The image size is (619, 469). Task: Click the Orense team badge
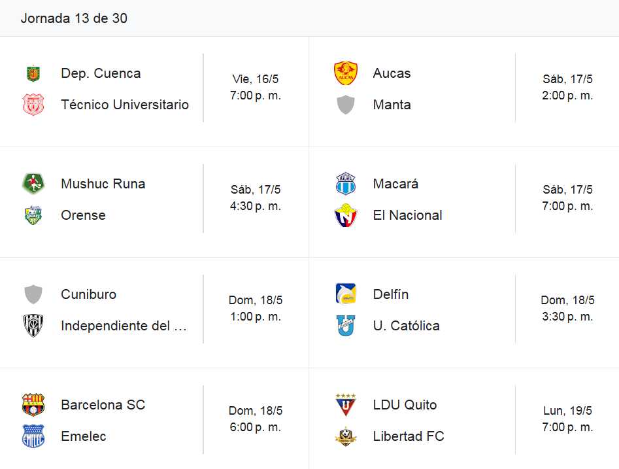[x=33, y=215]
